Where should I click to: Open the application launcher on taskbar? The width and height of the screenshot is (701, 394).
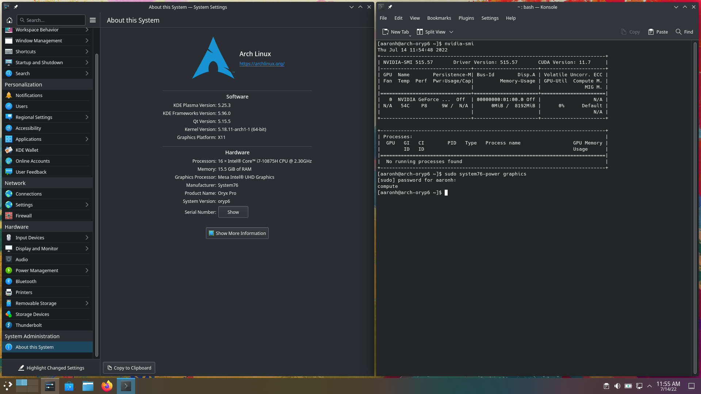point(8,386)
